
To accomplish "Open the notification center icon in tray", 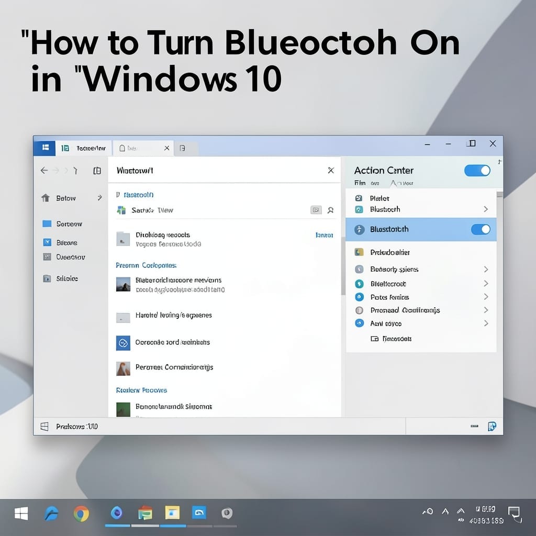I will (x=514, y=514).
